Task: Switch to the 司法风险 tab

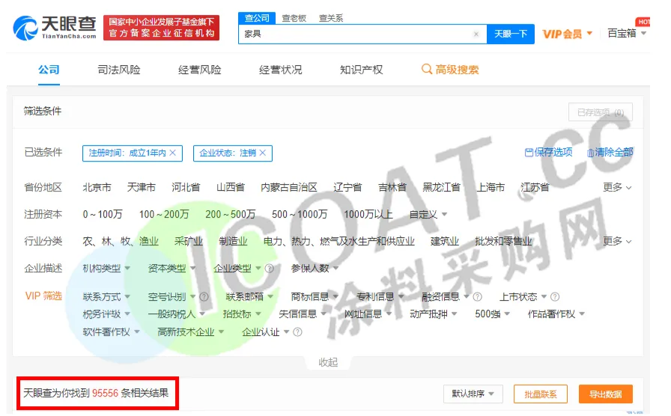Action: pyautogui.click(x=119, y=70)
